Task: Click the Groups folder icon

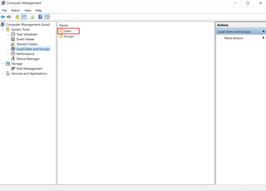Action: (x=61, y=36)
